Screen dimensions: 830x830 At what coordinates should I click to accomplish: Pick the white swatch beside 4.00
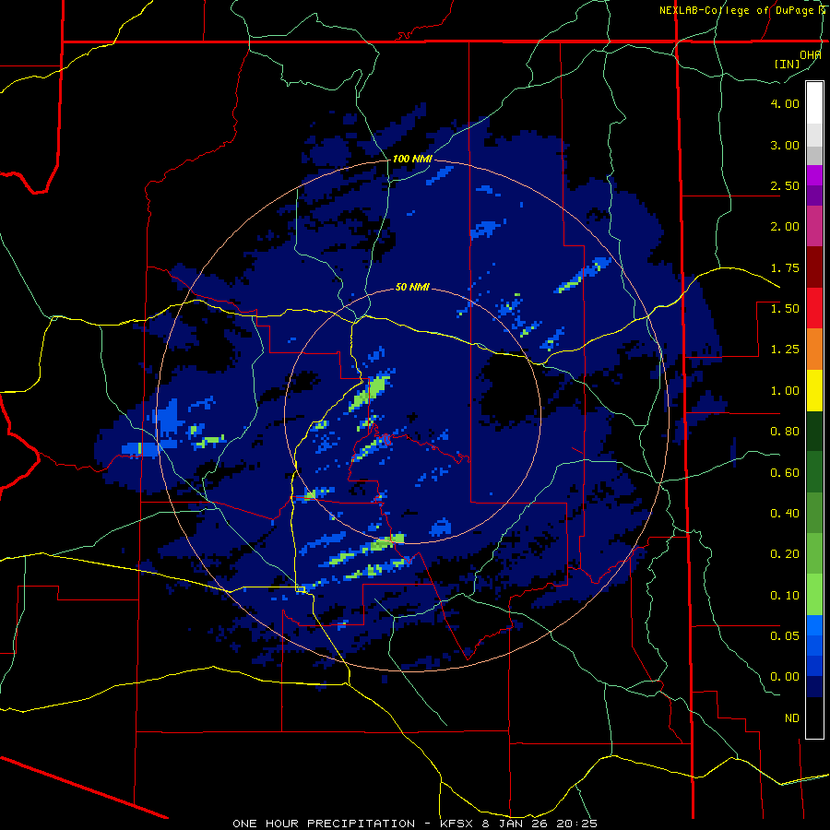[x=814, y=103]
